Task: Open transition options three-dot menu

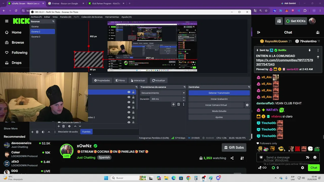Action: (184, 104)
